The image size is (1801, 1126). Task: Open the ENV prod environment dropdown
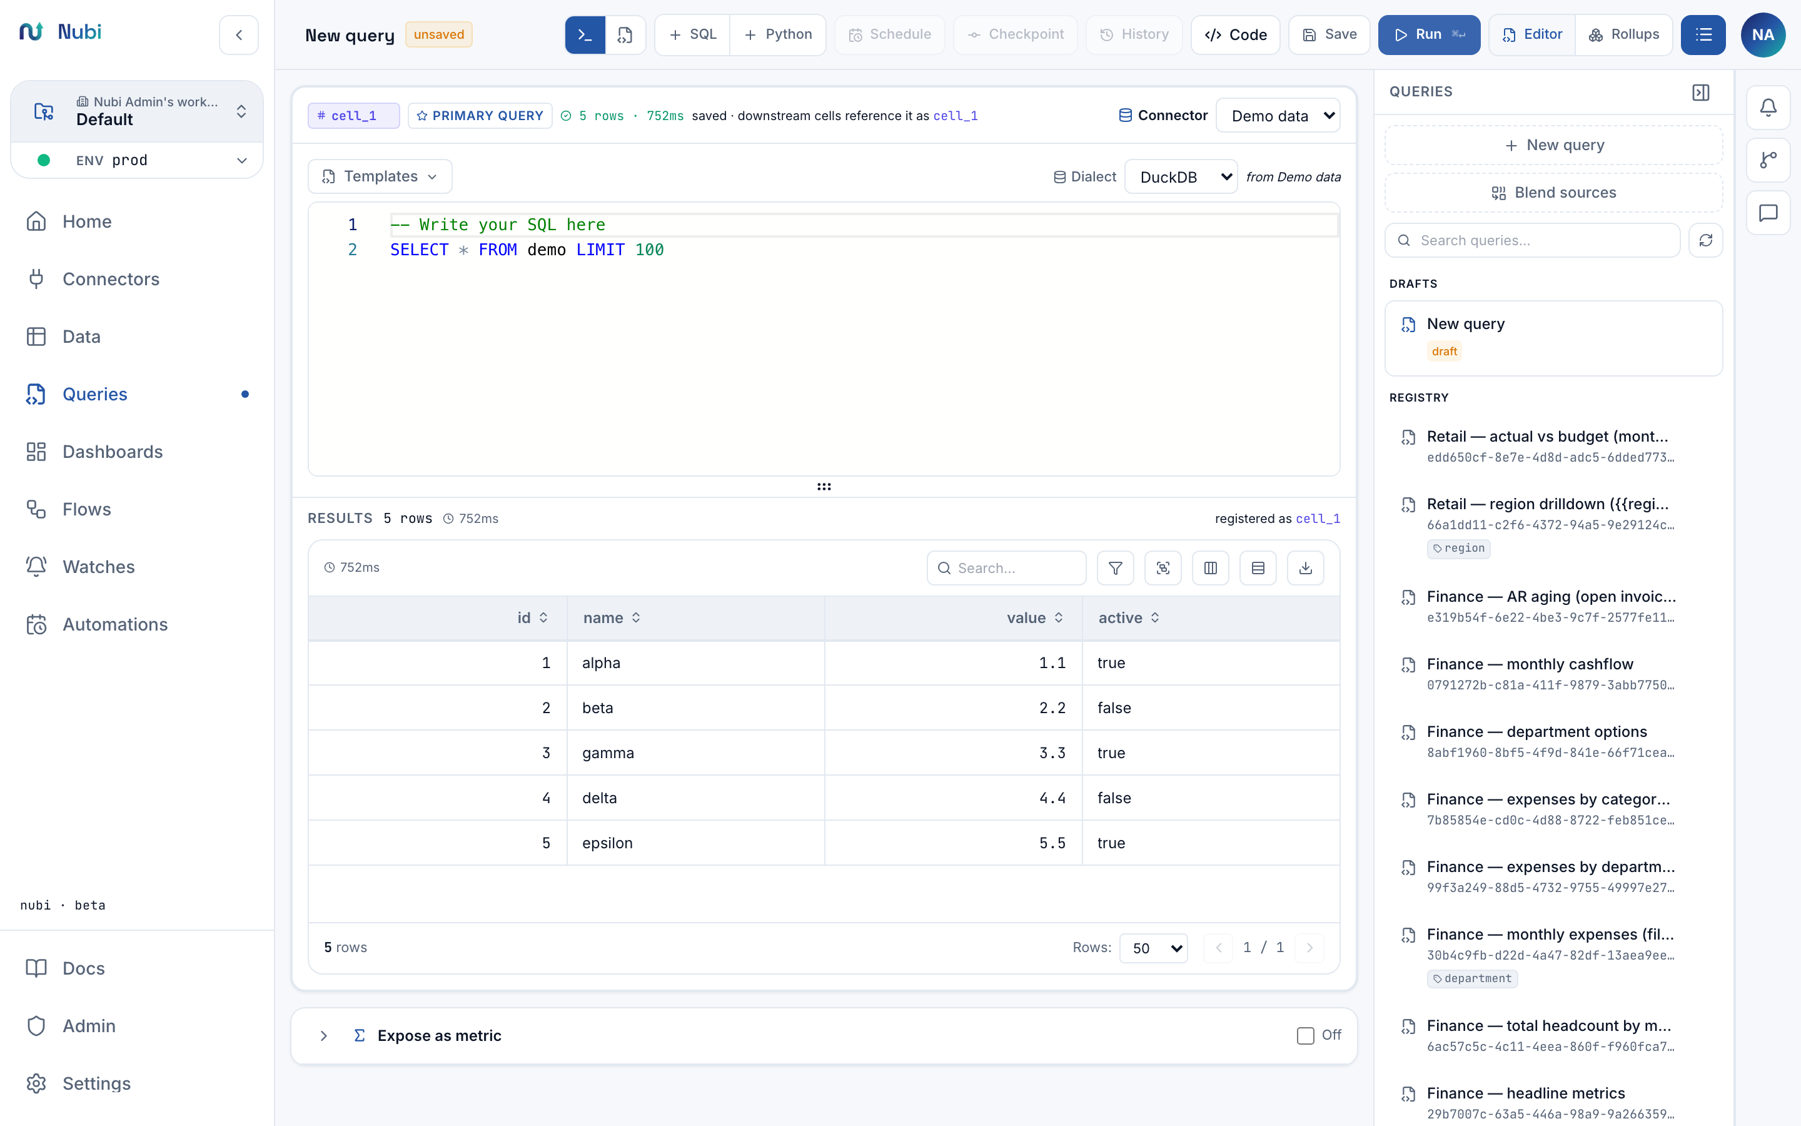(x=137, y=160)
